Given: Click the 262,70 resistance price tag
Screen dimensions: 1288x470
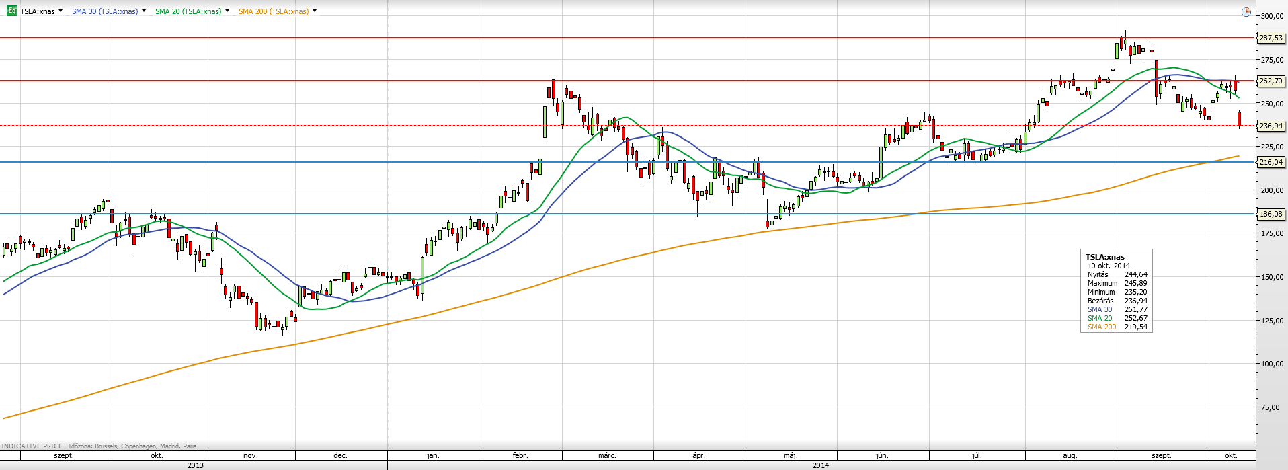Looking at the screenshot, I should tap(1271, 81).
